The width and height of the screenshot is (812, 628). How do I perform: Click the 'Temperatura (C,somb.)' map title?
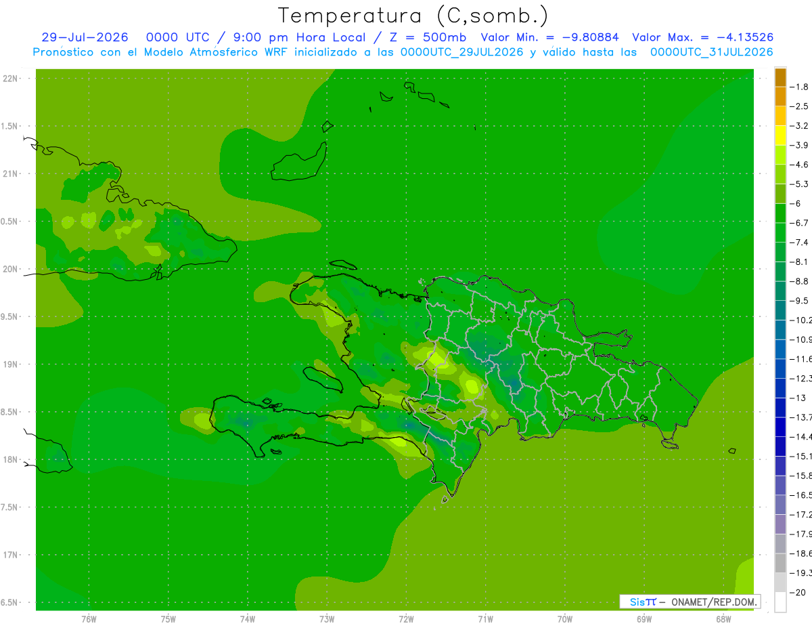click(x=413, y=16)
